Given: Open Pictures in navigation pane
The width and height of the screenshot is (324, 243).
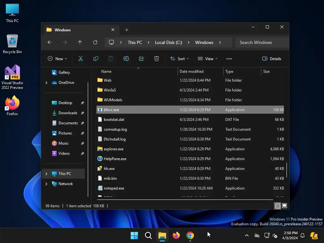Looking at the screenshot, I should click(x=65, y=133).
